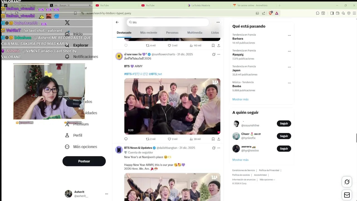Image resolution: width=357 pixels, height=201 pixels.
Task: Share the sunflowercharts post
Action: [219, 139]
